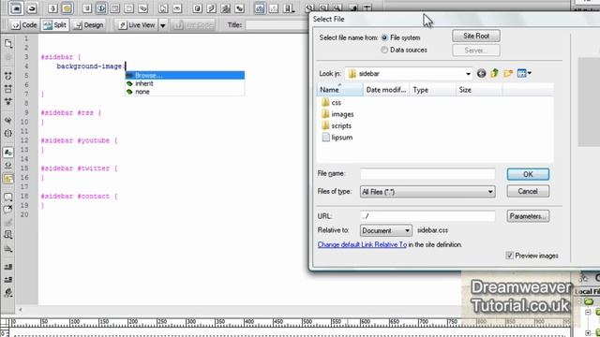Image resolution: width=600 pixels, height=337 pixels.
Task: Create a new folder in Select File dialog
Action: [x=508, y=73]
